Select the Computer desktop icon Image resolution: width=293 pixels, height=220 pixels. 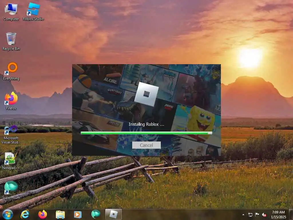pyautogui.click(x=11, y=12)
